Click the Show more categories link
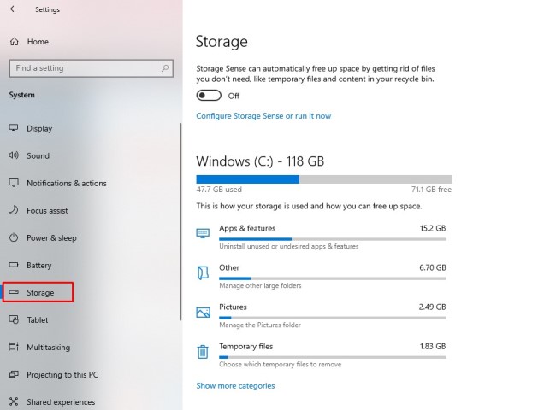 235,385
